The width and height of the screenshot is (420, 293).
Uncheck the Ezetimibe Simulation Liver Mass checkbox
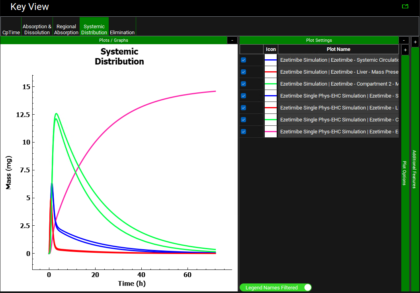pos(244,72)
